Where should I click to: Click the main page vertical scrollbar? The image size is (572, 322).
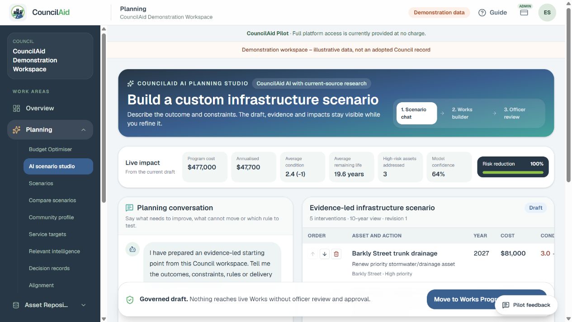coord(568,95)
